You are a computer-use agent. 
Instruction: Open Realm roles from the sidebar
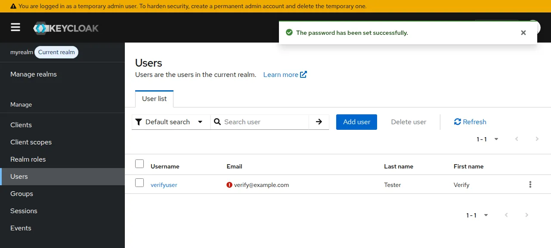tap(28, 159)
